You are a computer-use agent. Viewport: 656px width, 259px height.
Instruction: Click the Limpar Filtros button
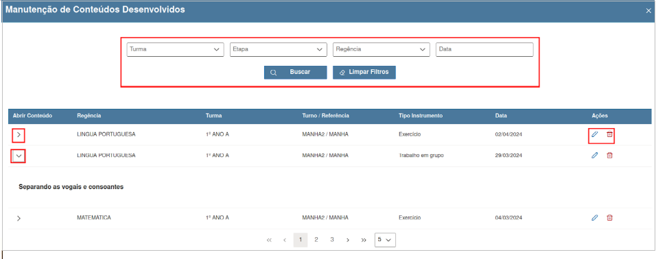coord(364,72)
